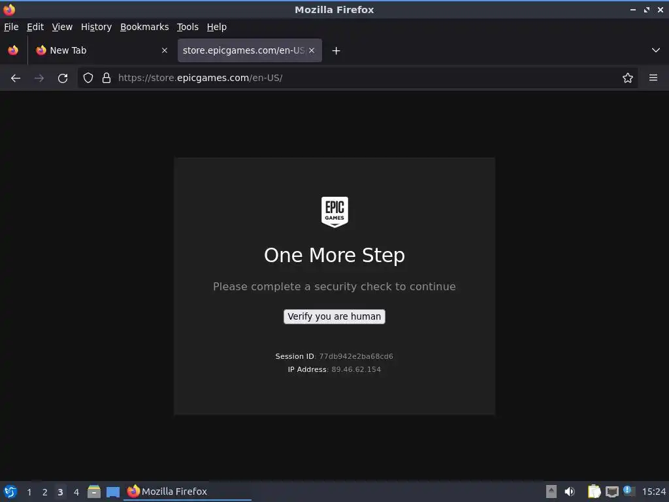Viewport: 669px width, 502px height.
Task: Switch to workspace 3
Action: pyautogui.click(x=60, y=492)
